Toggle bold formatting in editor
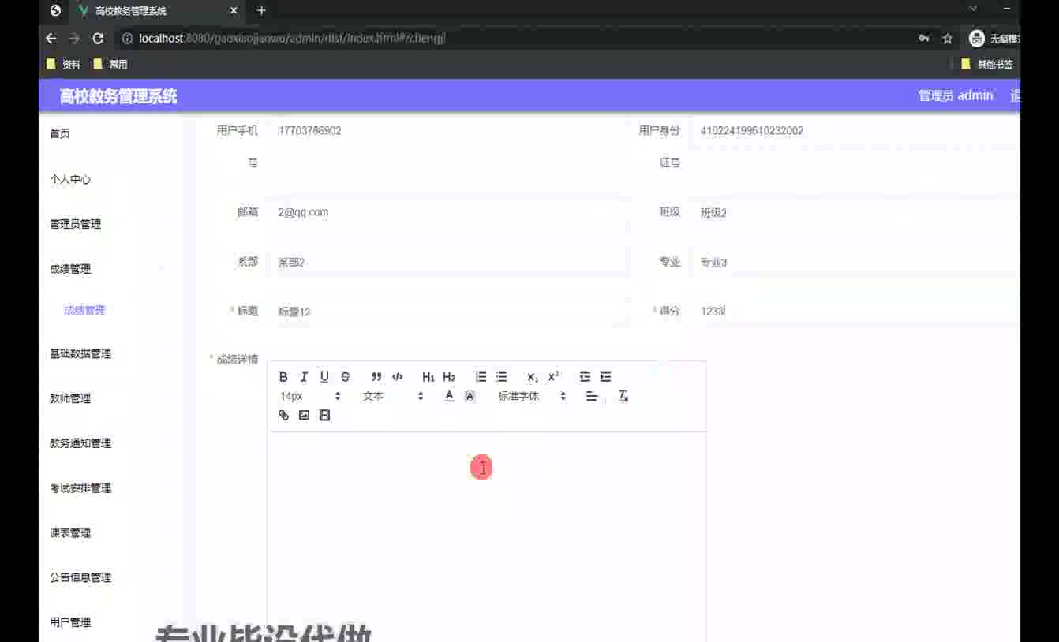The image size is (1059, 642). click(283, 377)
